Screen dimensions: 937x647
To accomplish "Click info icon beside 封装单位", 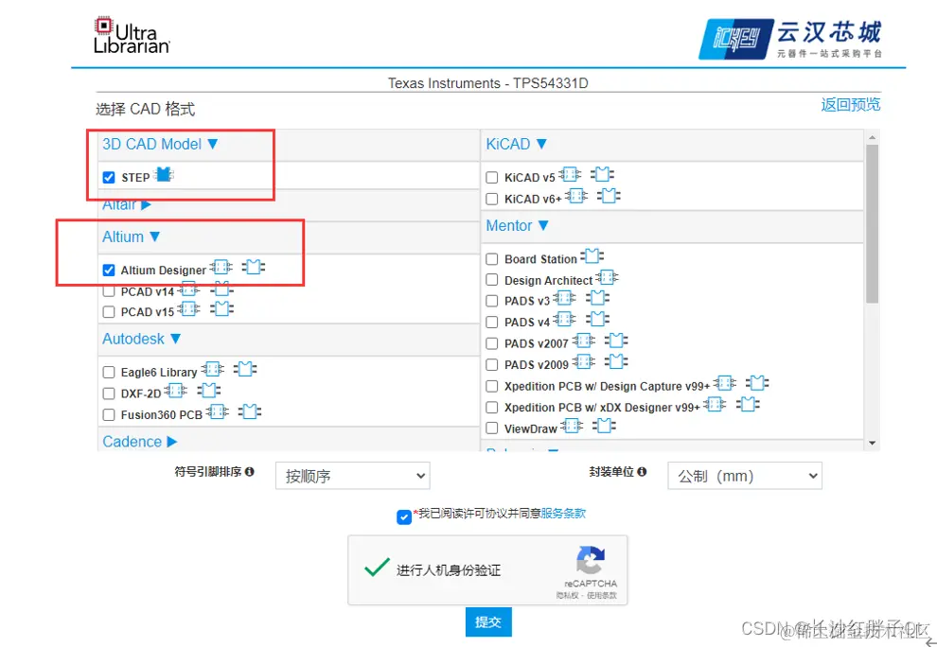I will 642,471.
